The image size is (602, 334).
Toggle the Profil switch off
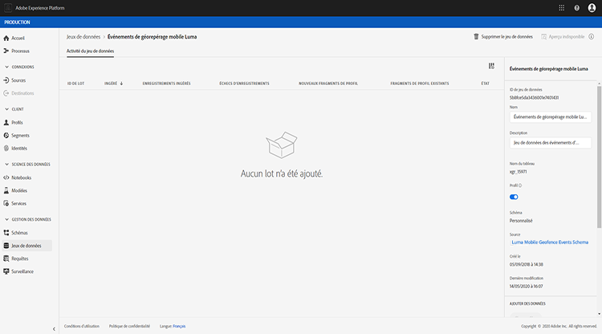pos(514,197)
